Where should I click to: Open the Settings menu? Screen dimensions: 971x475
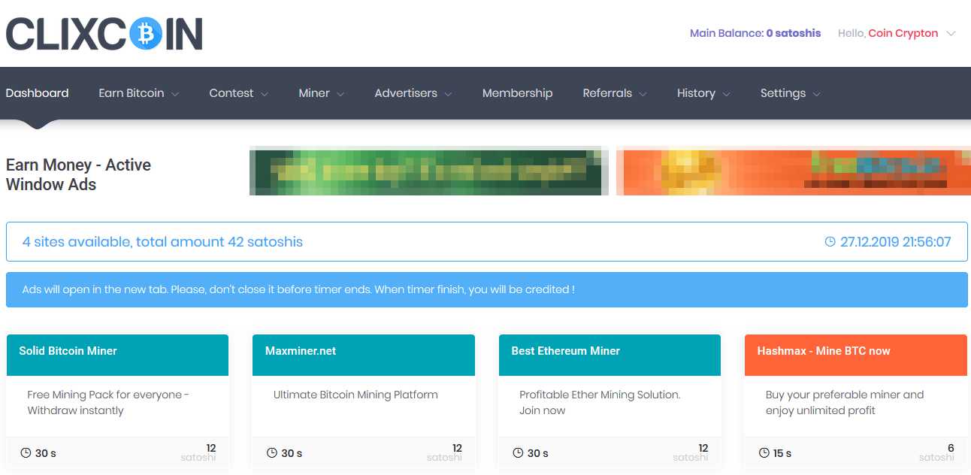pos(789,93)
